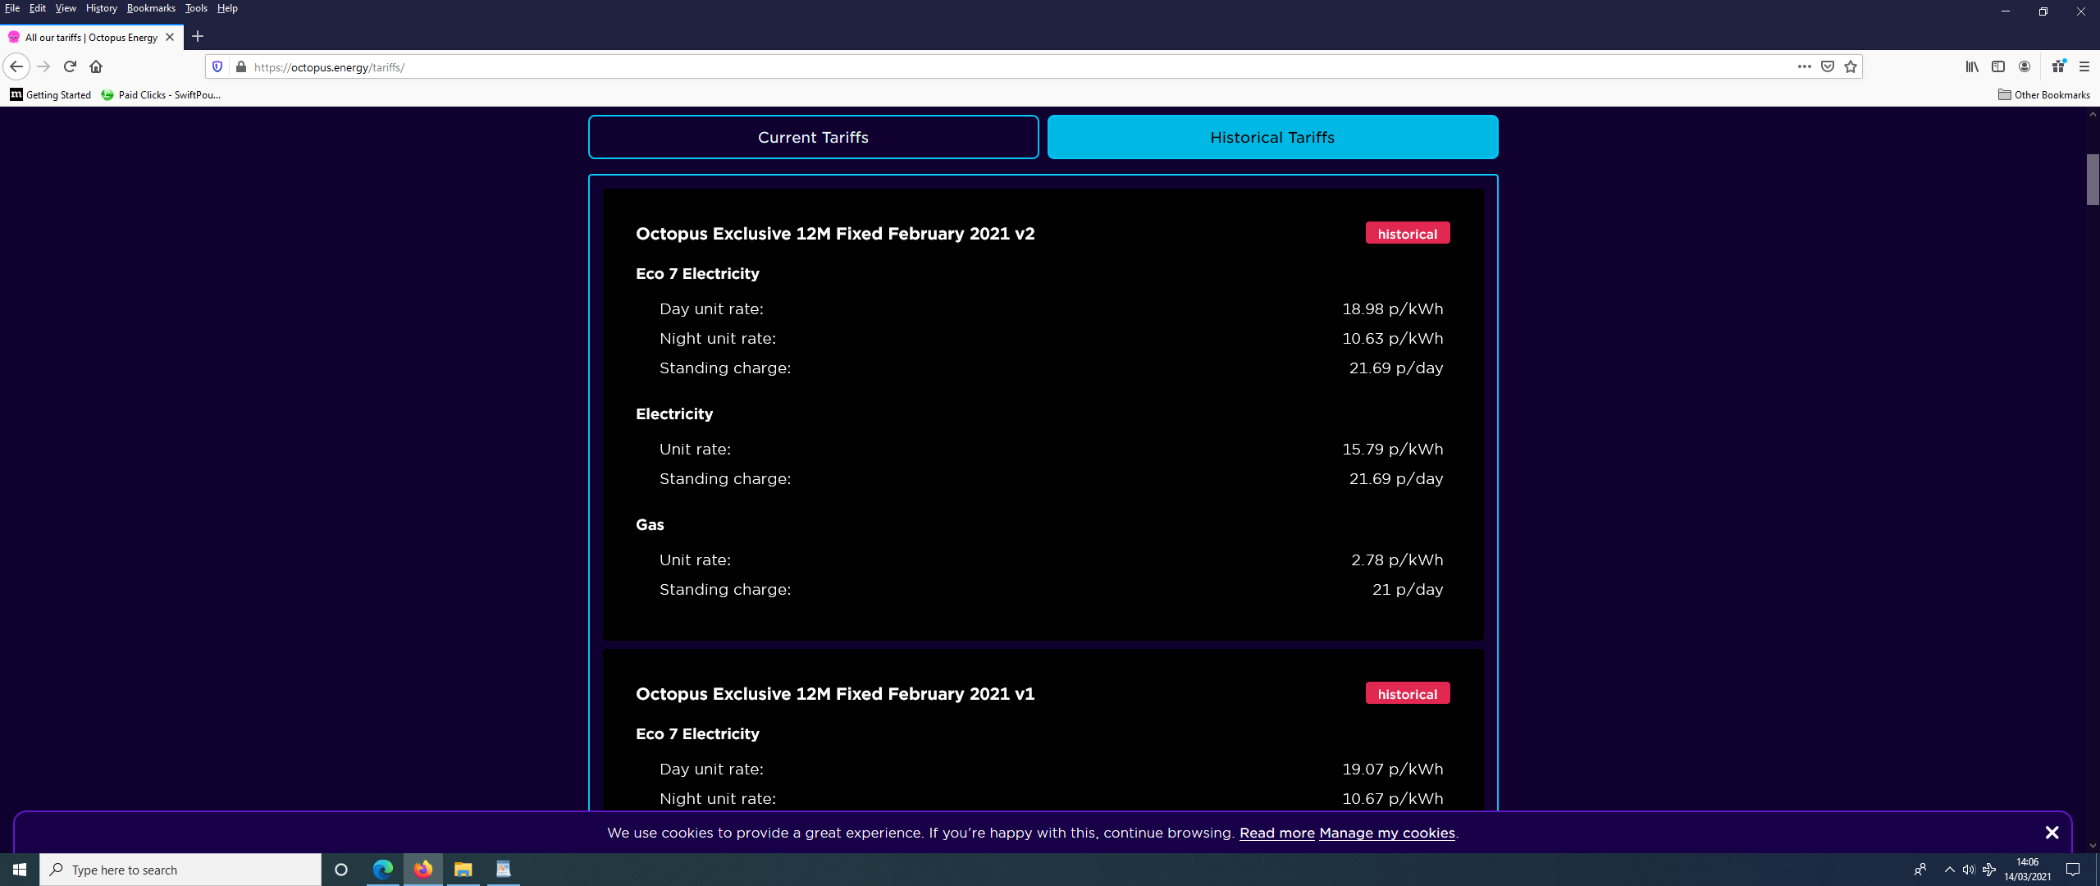The height and width of the screenshot is (886, 2100).
Task: Open the taskbar clock and date
Action: [x=2027, y=870]
